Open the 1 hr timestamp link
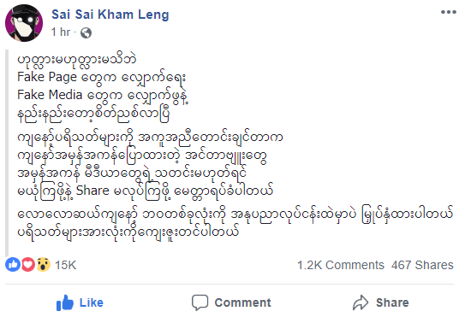 click(x=61, y=32)
